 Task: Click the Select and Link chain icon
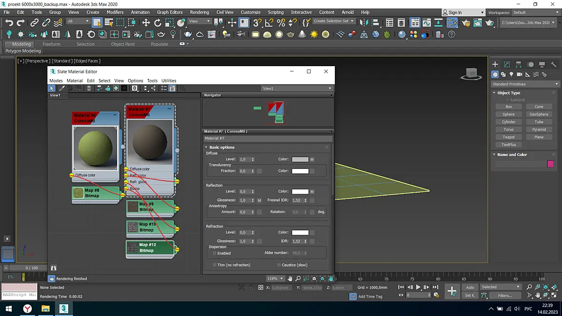pyautogui.click(x=34, y=22)
